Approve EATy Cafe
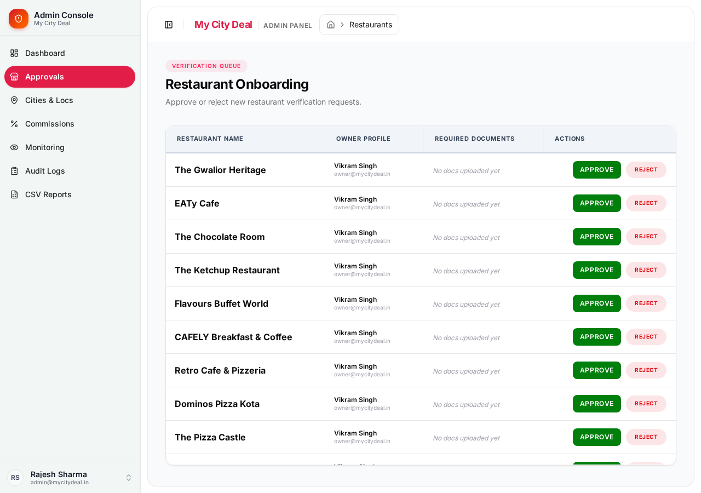701x493 pixels. tap(597, 203)
